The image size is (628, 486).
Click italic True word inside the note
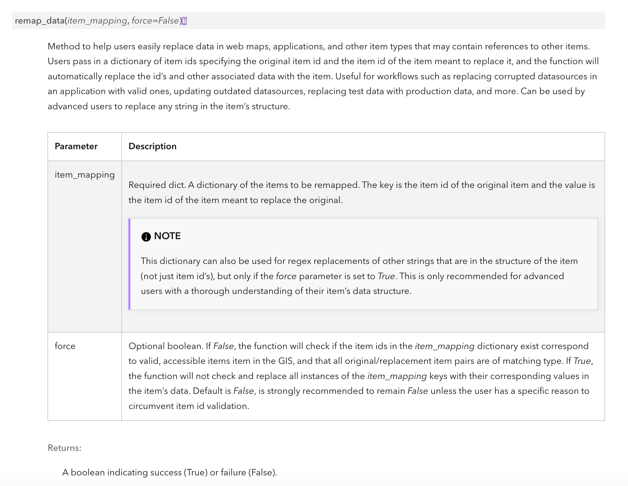[x=386, y=276]
